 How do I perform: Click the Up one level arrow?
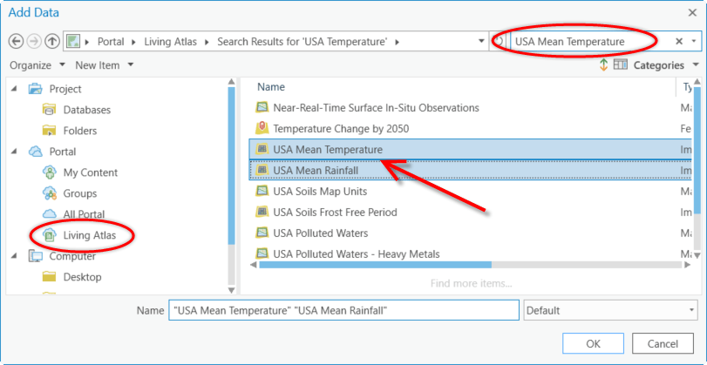[x=52, y=41]
